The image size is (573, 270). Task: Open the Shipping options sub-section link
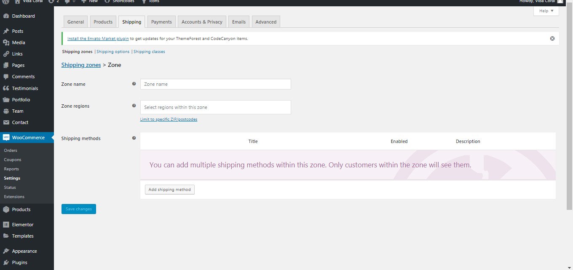pyautogui.click(x=113, y=52)
